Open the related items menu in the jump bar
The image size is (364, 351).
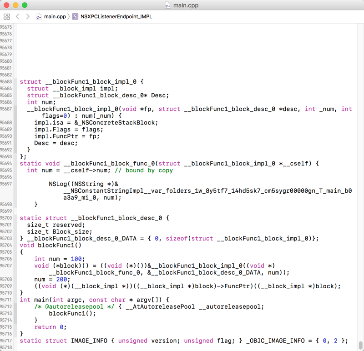[x=6, y=16]
